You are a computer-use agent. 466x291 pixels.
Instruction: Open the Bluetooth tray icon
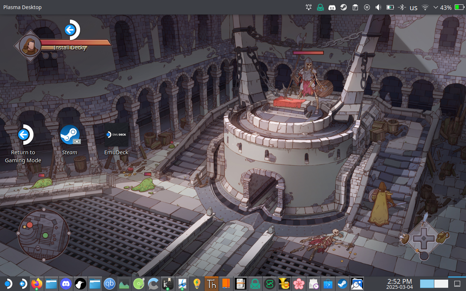pyautogui.click(x=402, y=7)
